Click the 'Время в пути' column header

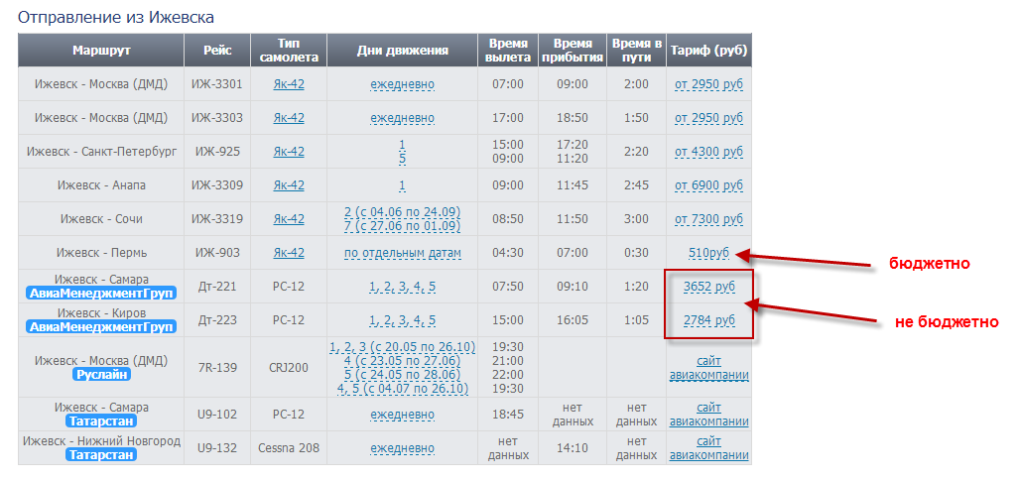[x=636, y=50]
